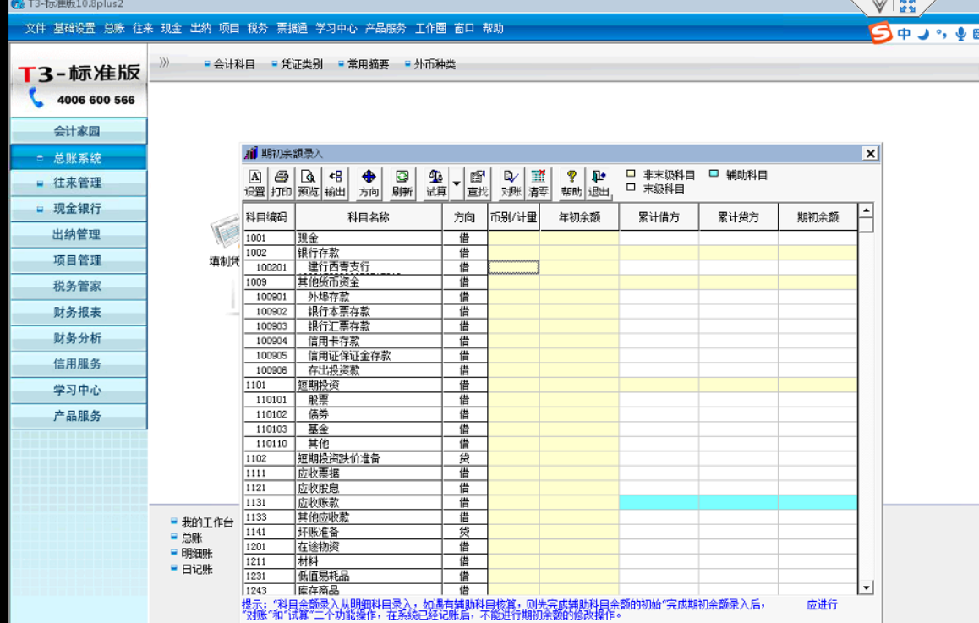Click the focused 币别/计量 cell for 建行西青支行
The image size is (979, 623).
(513, 267)
